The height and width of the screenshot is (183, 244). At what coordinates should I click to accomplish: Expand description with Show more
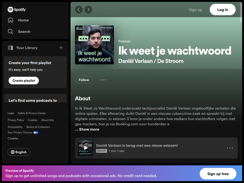click(89, 129)
